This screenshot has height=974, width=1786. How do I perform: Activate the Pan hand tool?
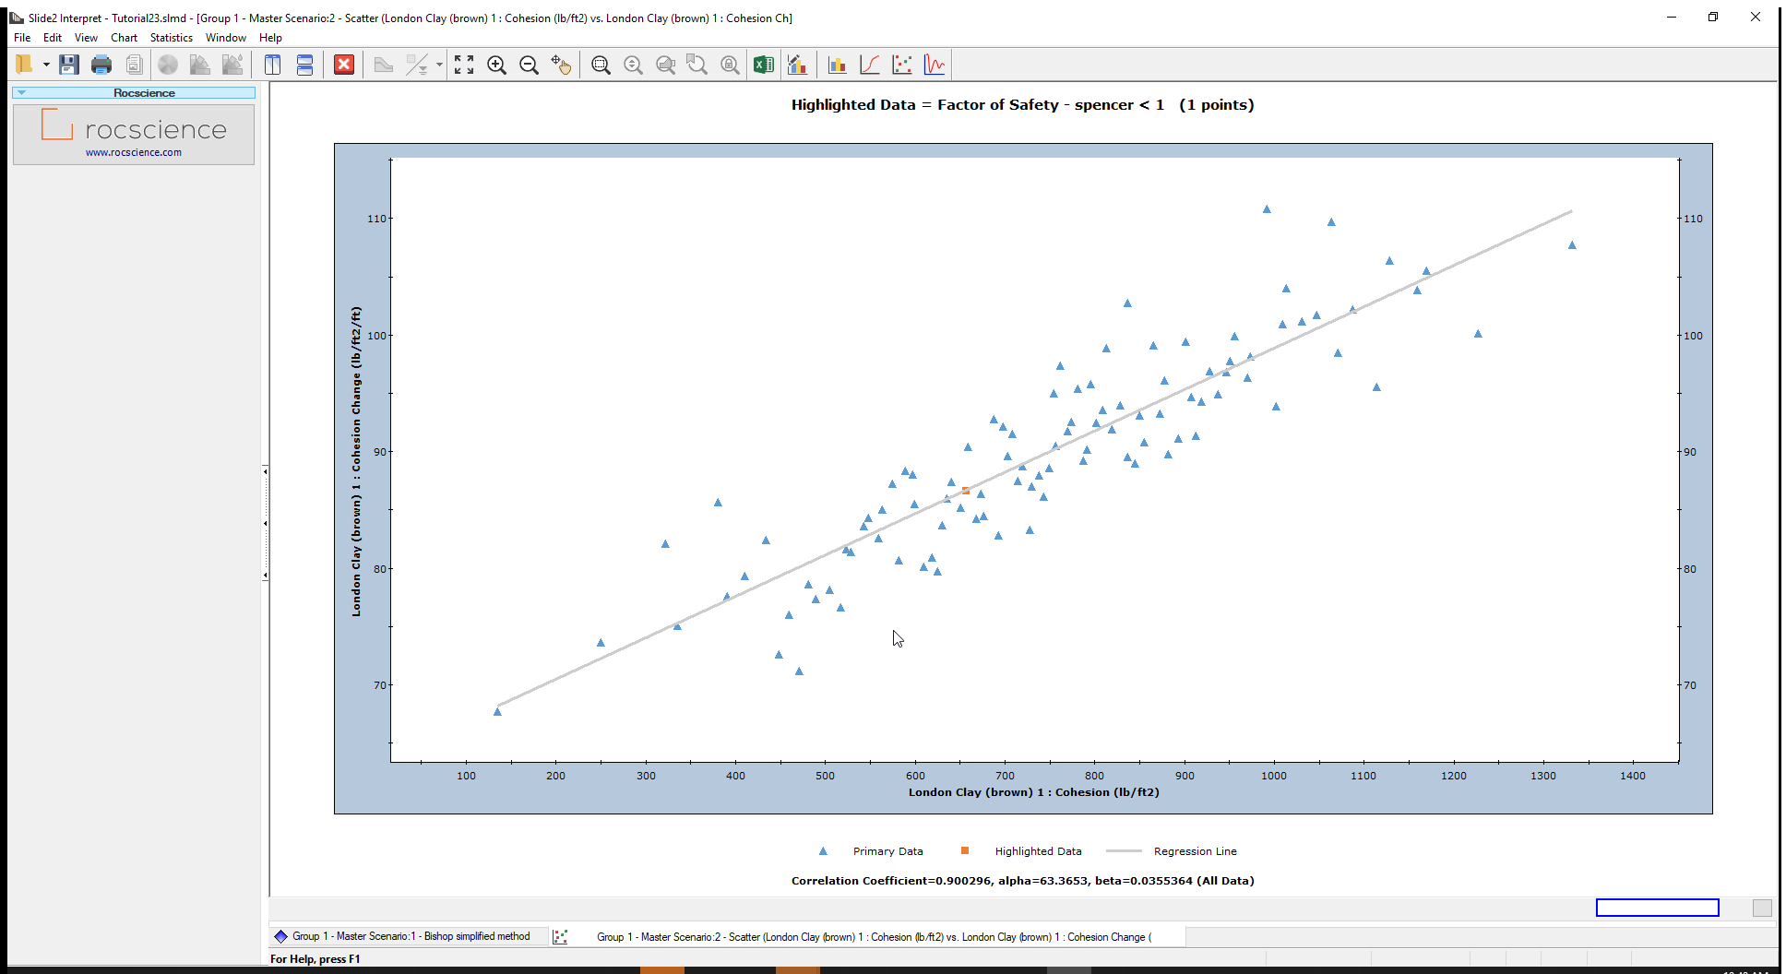coord(562,65)
